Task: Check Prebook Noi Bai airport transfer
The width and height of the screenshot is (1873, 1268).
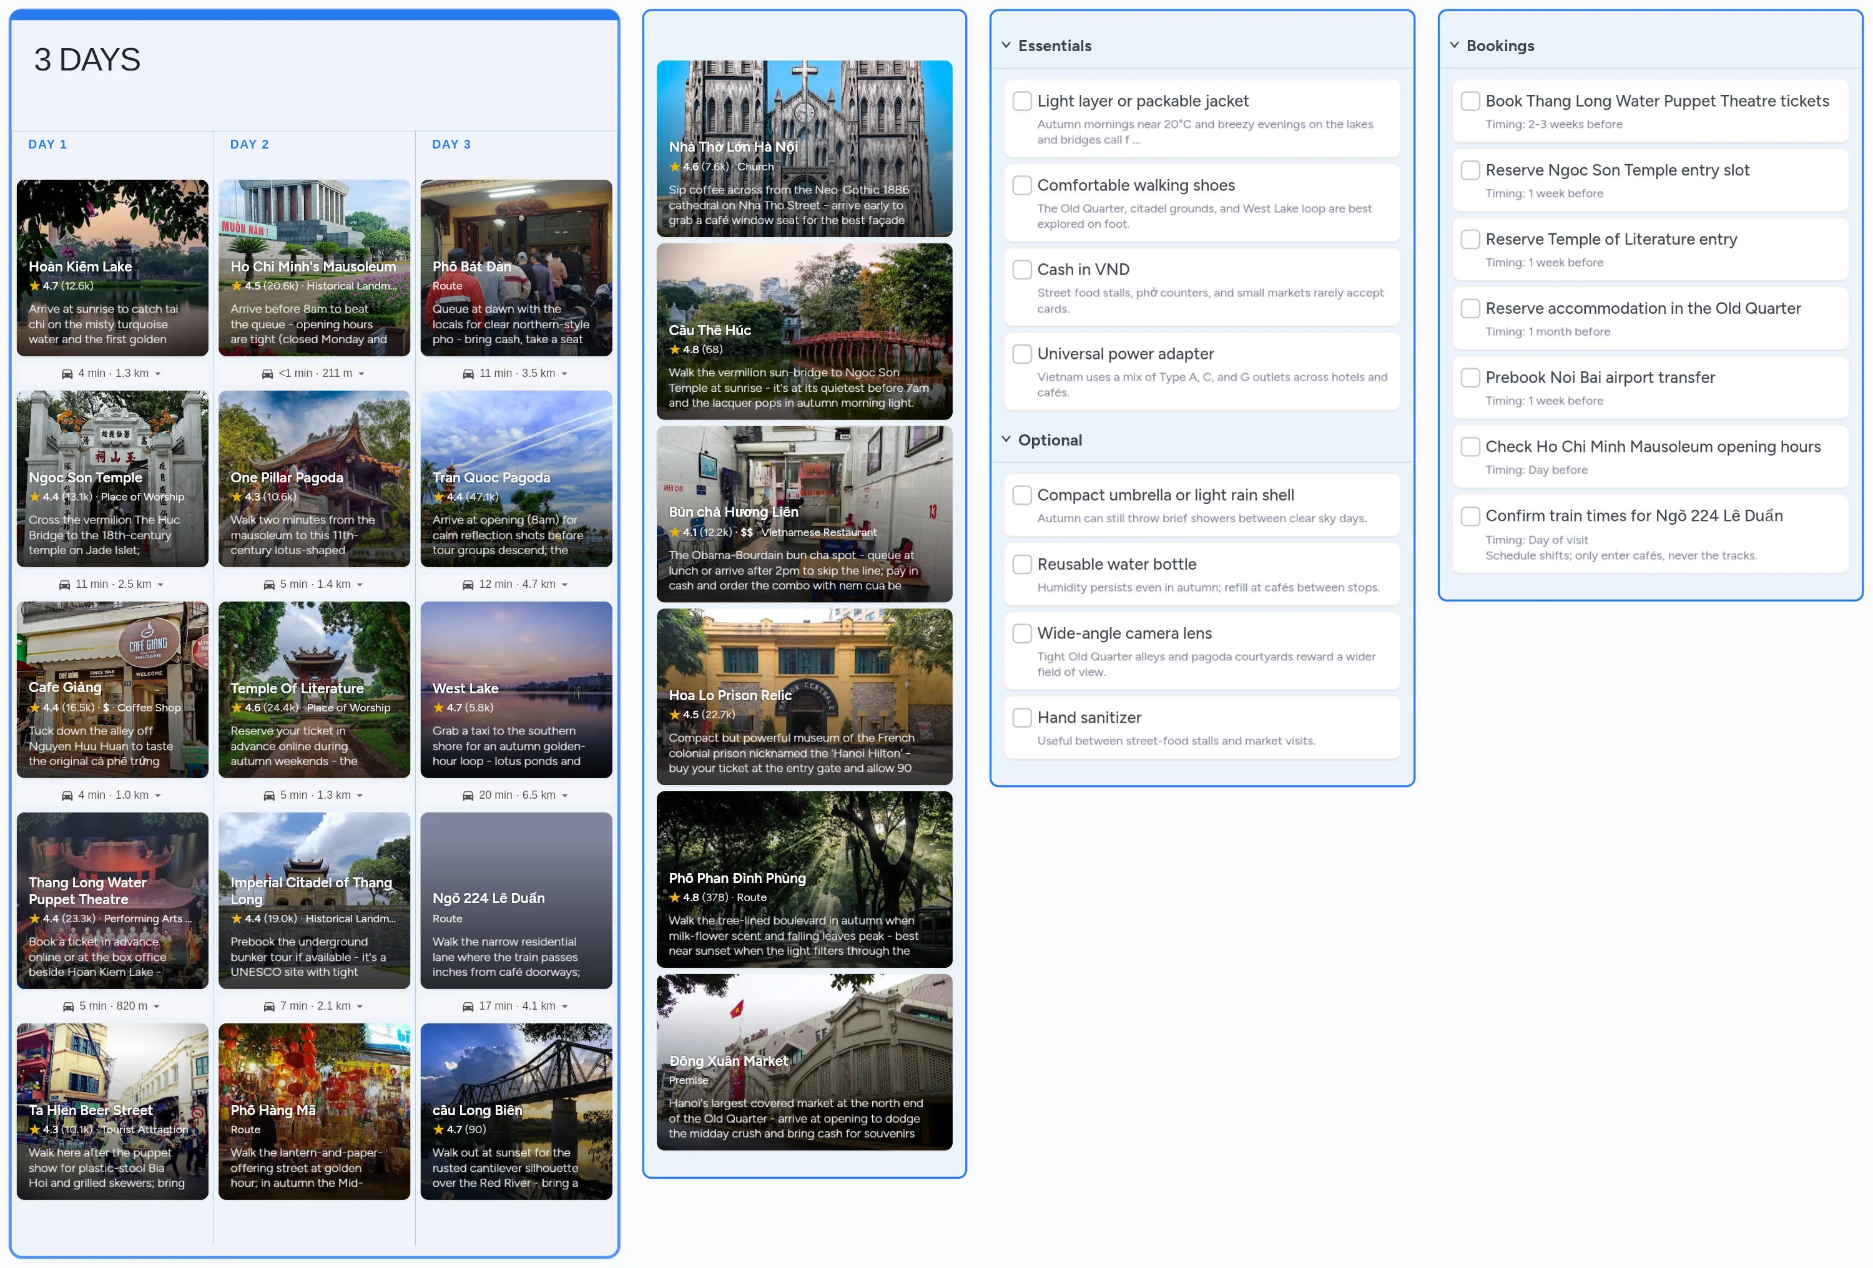Action: pyautogui.click(x=1470, y=378)
